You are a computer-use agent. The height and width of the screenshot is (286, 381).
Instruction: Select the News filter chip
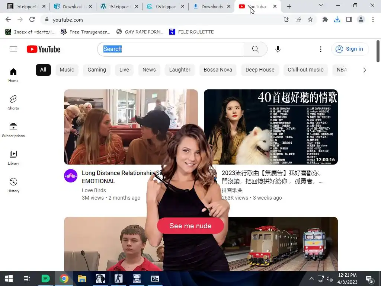pyautogui.click(x=149, y=70)
